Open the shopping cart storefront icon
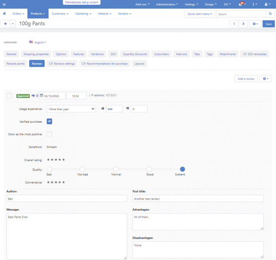 click(x=4, y=4)
